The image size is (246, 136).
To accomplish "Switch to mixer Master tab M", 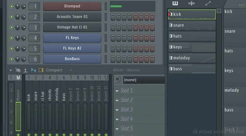I will click(18, 78).
